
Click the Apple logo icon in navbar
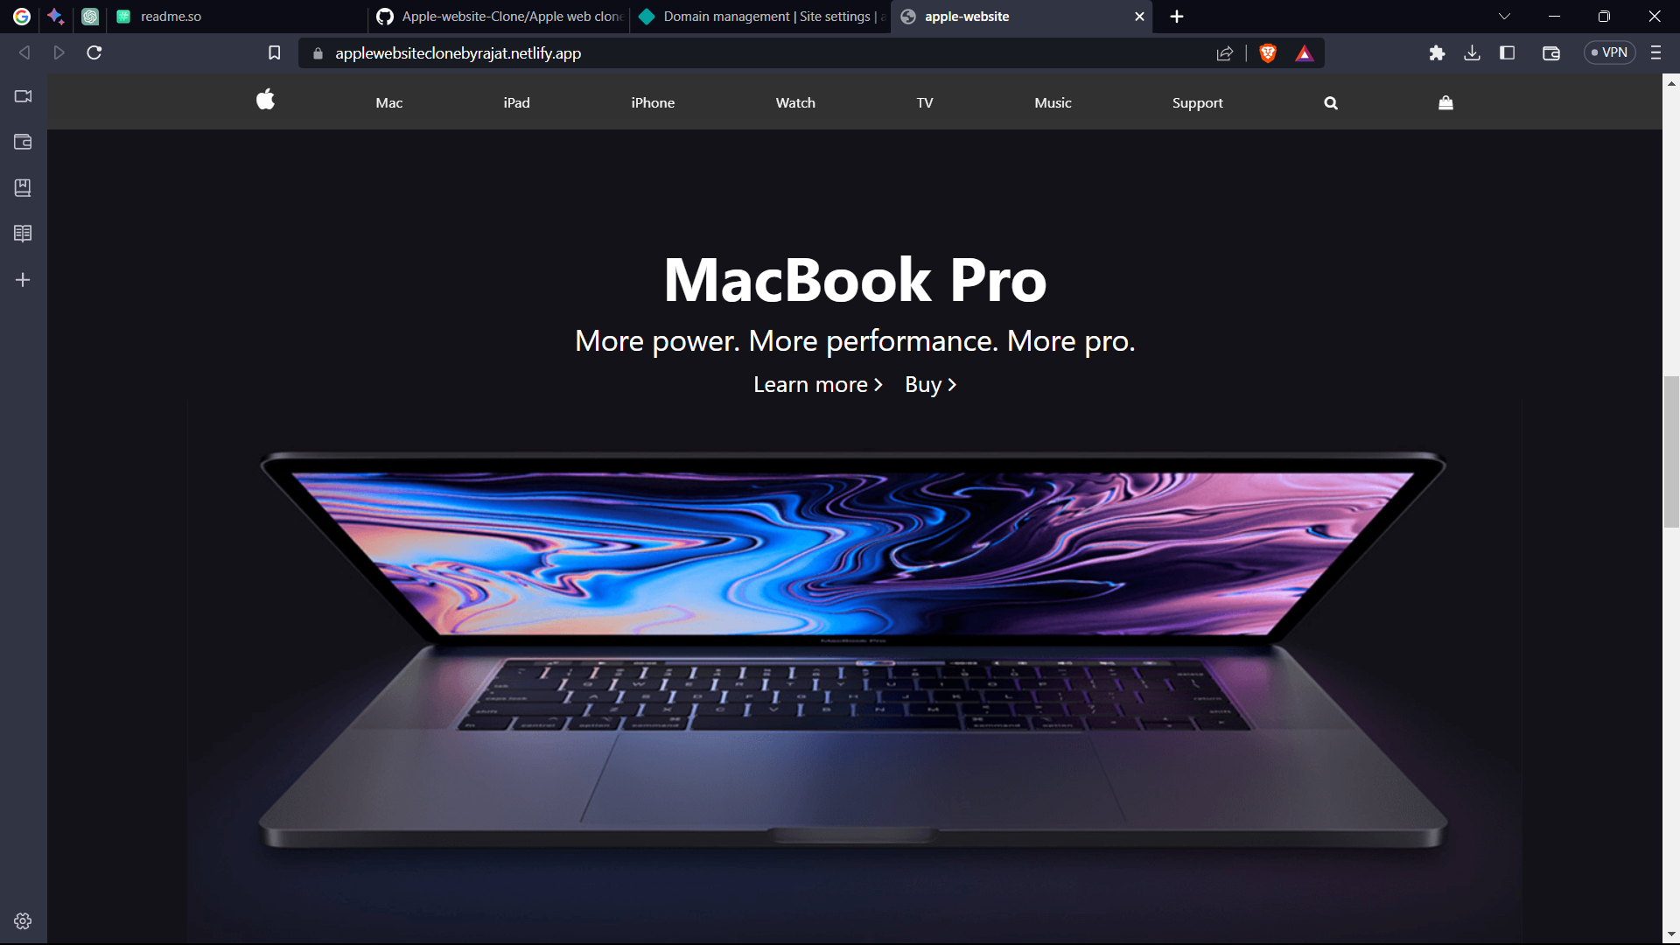(x=265, y=101)
